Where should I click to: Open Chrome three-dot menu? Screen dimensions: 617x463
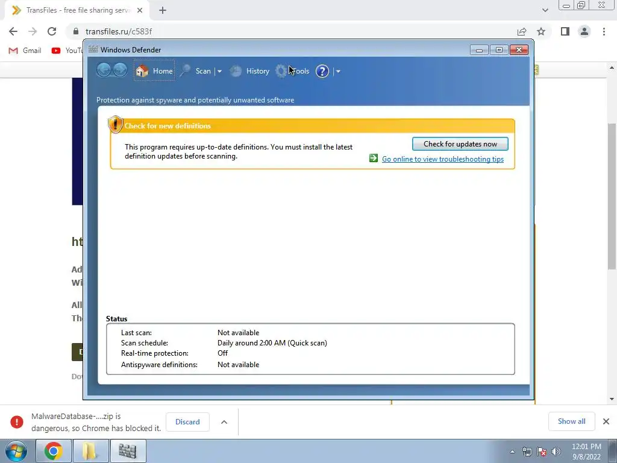coord(604,31)
